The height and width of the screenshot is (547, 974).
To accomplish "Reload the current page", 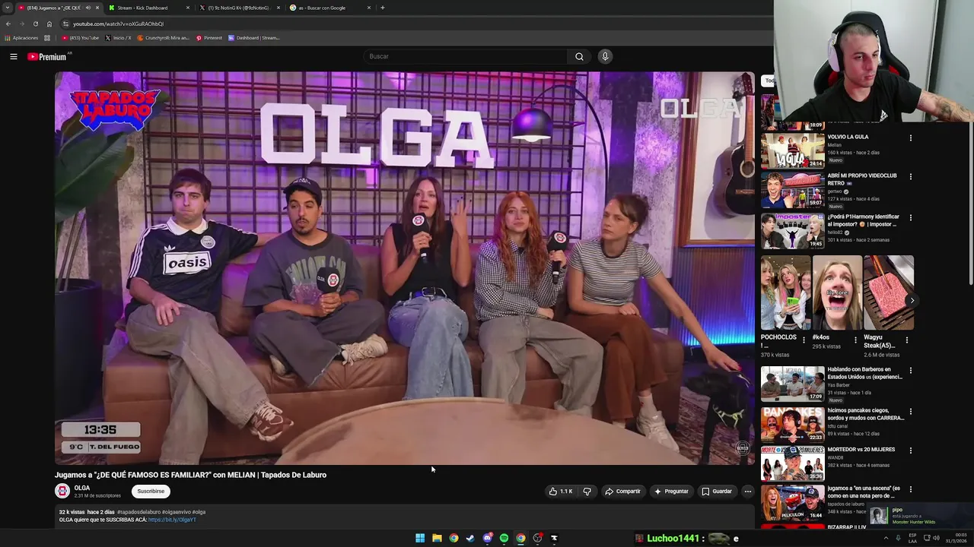I will [x=35, y=24].
